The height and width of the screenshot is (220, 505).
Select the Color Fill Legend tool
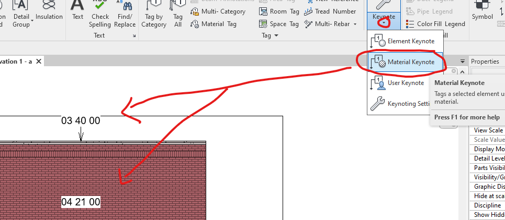coord(435,24)
